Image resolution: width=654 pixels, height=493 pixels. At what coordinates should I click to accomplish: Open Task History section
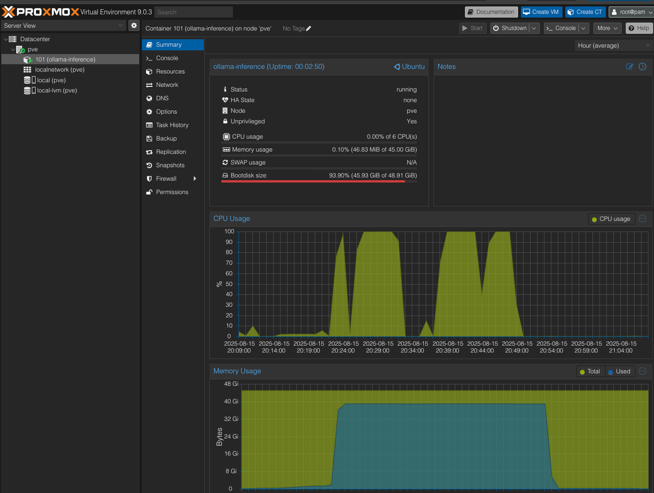click(x=173, y=125)
